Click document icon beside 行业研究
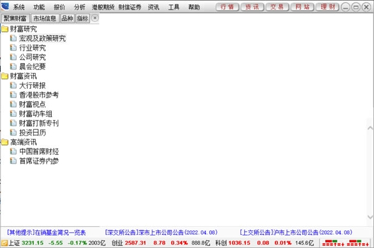This screenshot has width=374, height=248. coord(13,47)
